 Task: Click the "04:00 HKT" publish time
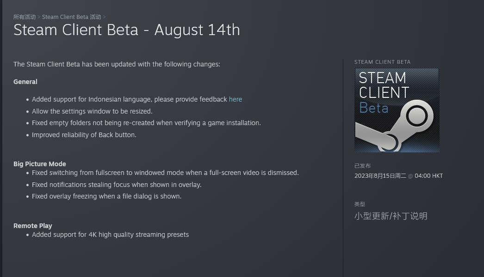tap(428, 176)
